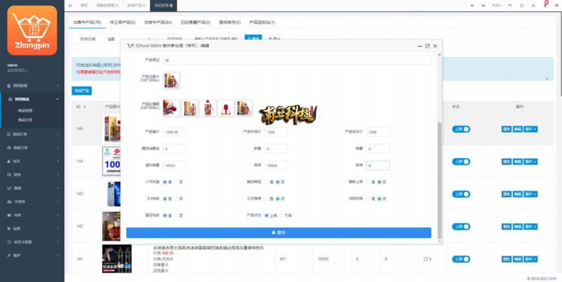This screenshot has height=282, width=562.
Task: Select 否 for 人气热卖 option
Action: [x=176, y=182]
